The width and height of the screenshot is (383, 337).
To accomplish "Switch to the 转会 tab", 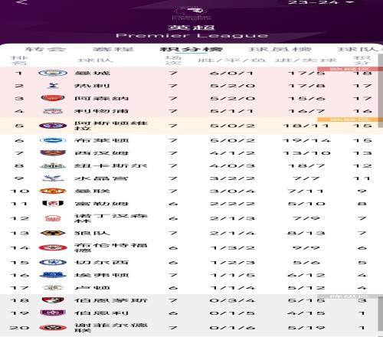I will 45,49.
